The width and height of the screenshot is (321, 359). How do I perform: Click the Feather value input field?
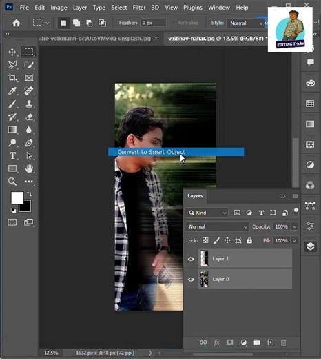pyautogui.click(x=153, y=23)
